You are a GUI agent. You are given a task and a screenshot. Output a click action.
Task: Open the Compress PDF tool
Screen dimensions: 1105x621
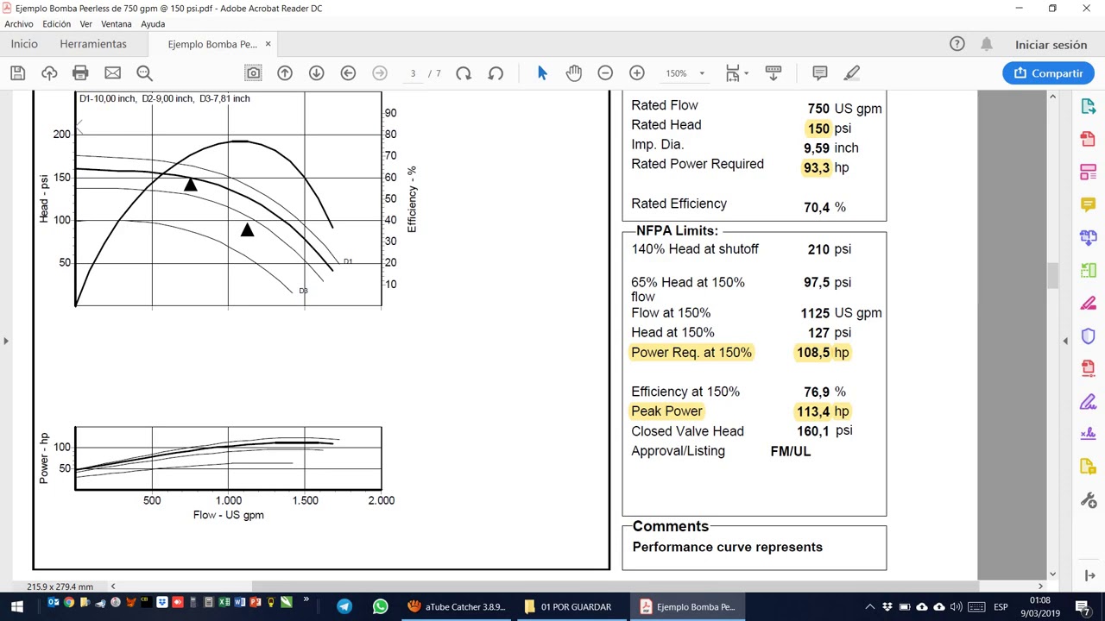1088,369
